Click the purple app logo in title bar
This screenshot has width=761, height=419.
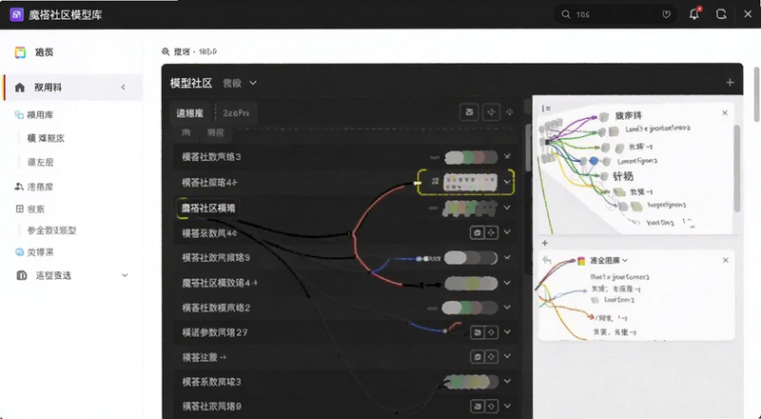point(16,14)
